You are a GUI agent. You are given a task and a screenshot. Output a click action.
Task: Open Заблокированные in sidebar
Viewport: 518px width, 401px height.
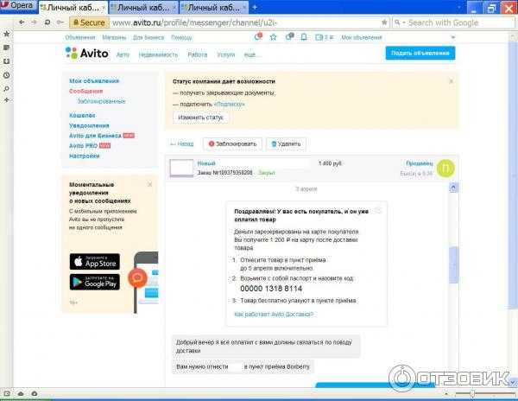(101, 101)
